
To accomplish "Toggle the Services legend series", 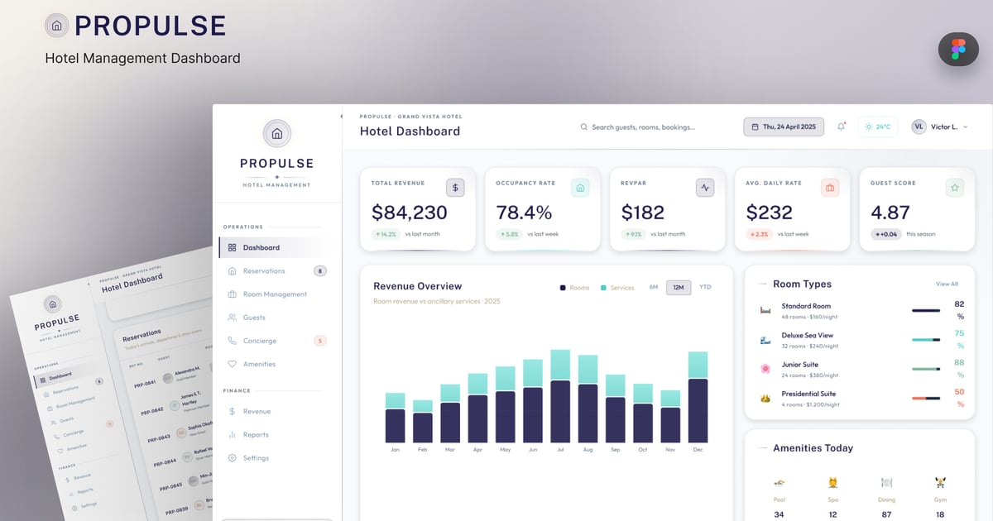I will click(617, 288).
